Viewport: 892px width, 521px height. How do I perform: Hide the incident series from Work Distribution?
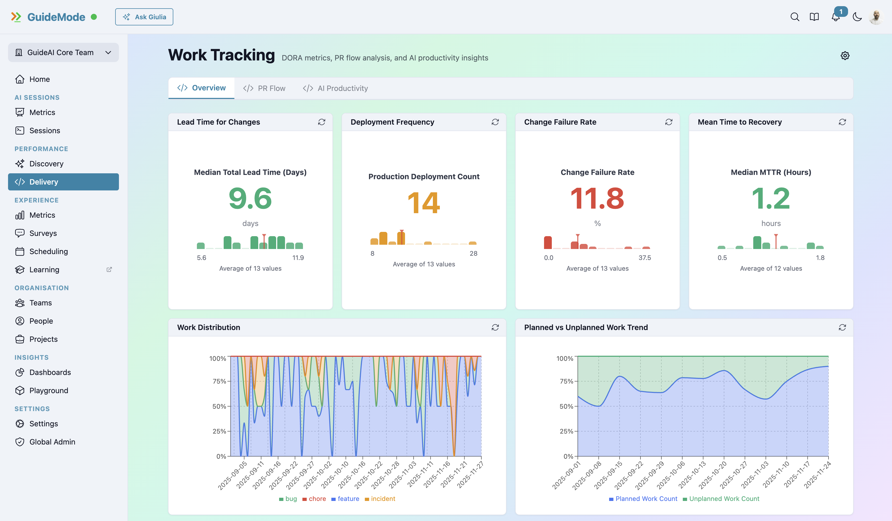(x=380, y=499)
